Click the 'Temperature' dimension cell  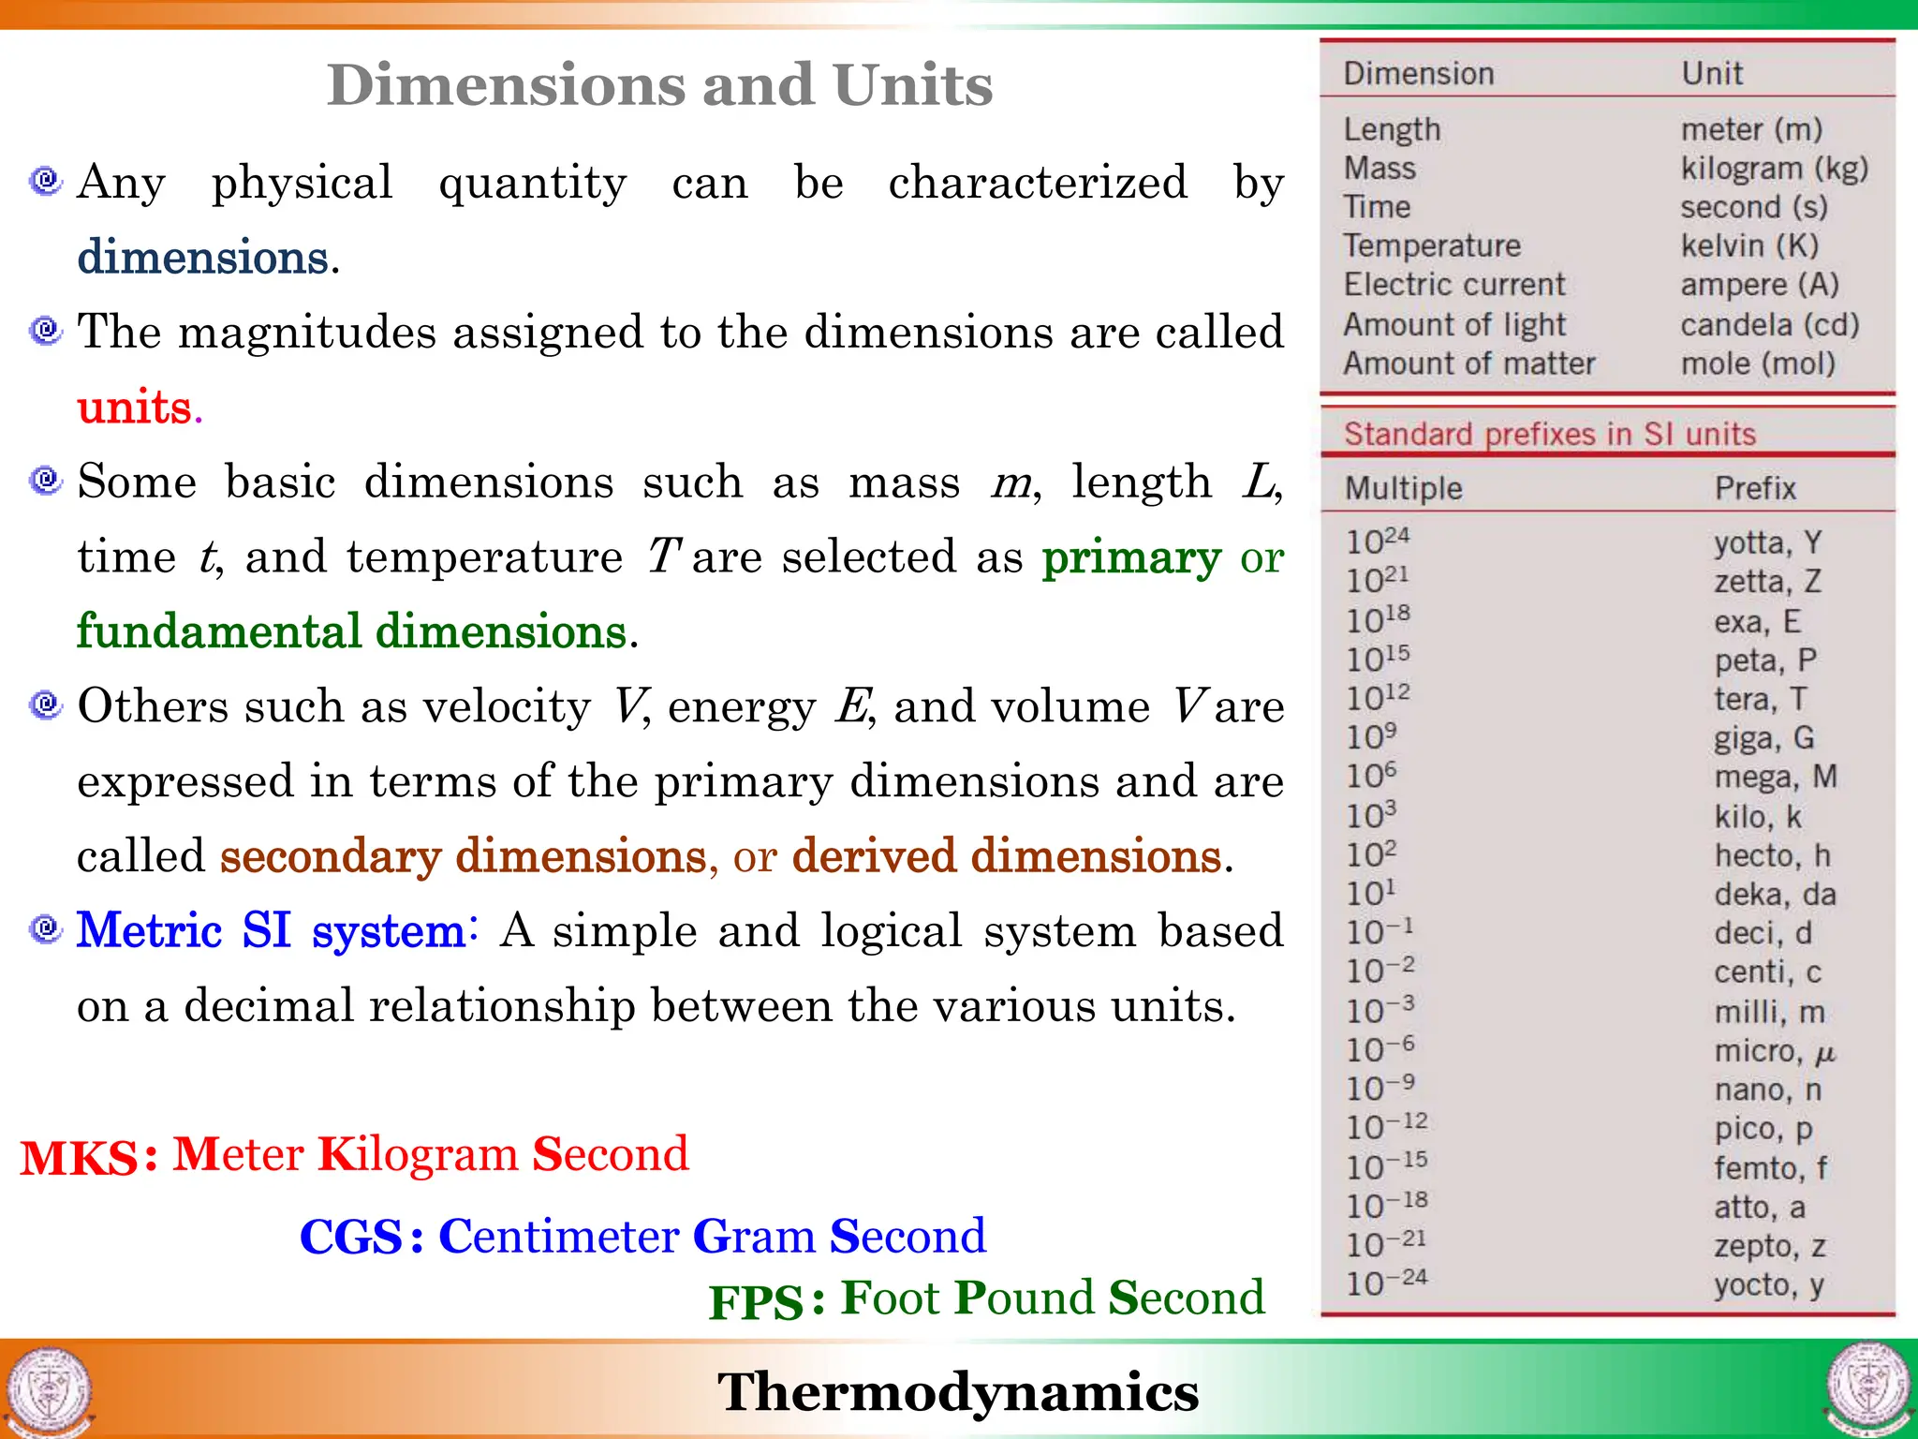(x=1432, y=246)
